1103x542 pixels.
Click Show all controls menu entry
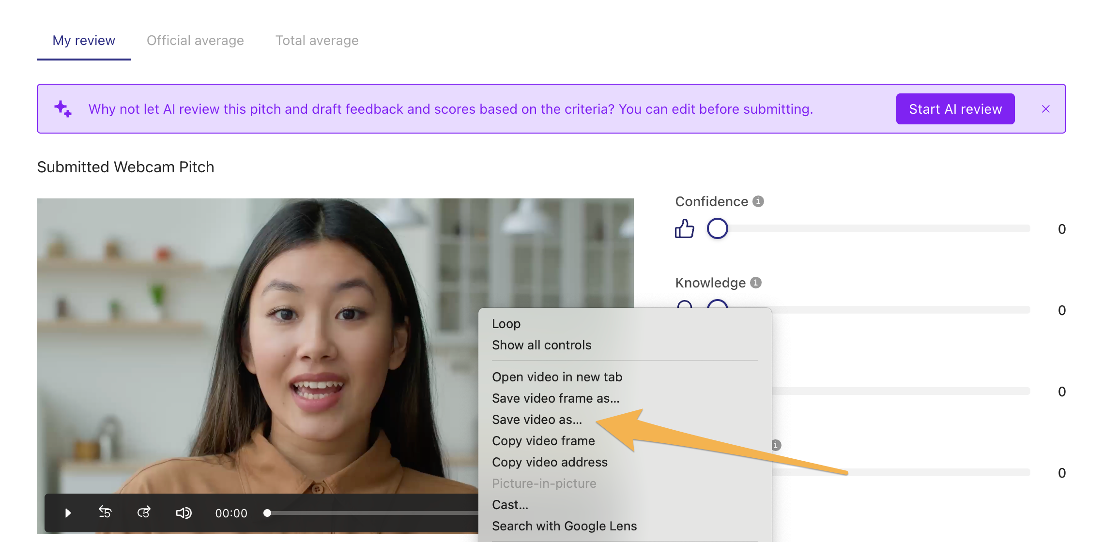[x=541, y=345]
